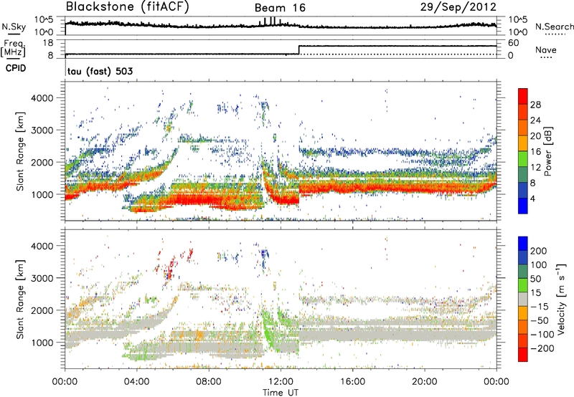The height and width of the screenshot is (397, 574).
Task: Click the '16' label on power colorbar
Action: tap(535, 152)
